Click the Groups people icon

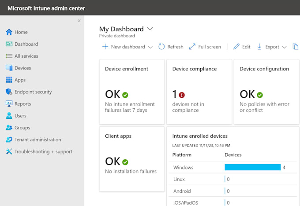9,128
